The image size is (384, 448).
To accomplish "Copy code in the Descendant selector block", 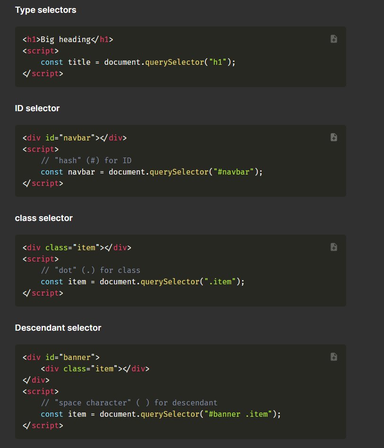I will 334,357.
